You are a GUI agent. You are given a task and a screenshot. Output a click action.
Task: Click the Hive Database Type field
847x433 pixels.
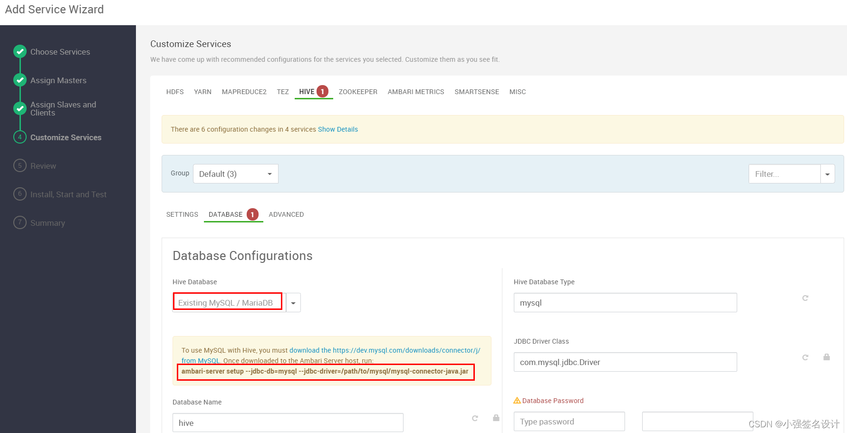coord(625,303)
